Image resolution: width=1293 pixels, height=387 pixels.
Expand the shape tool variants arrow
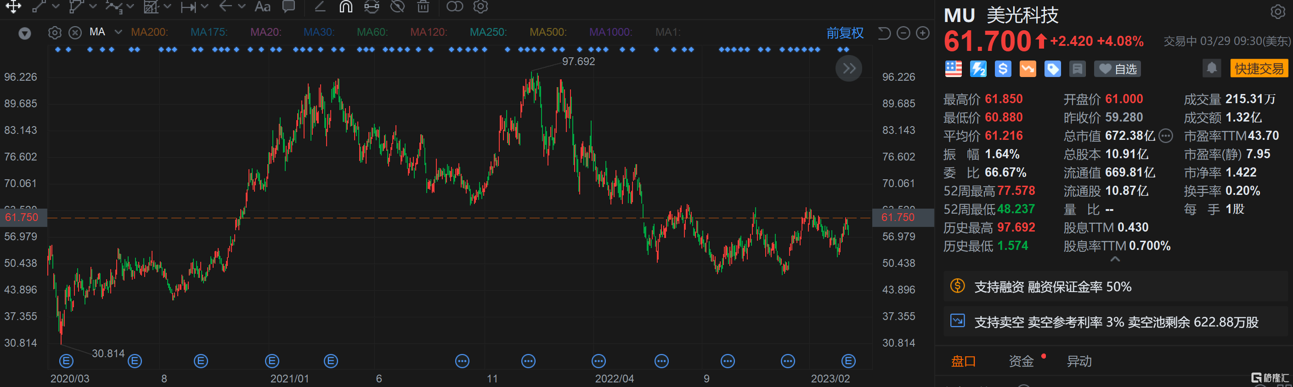click(x=93, y=6)
